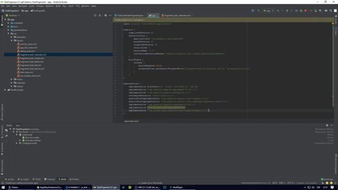This screenshot has width=338, height=190.
Task: Open Project panel settings gear
Action: tap(106, 15)
